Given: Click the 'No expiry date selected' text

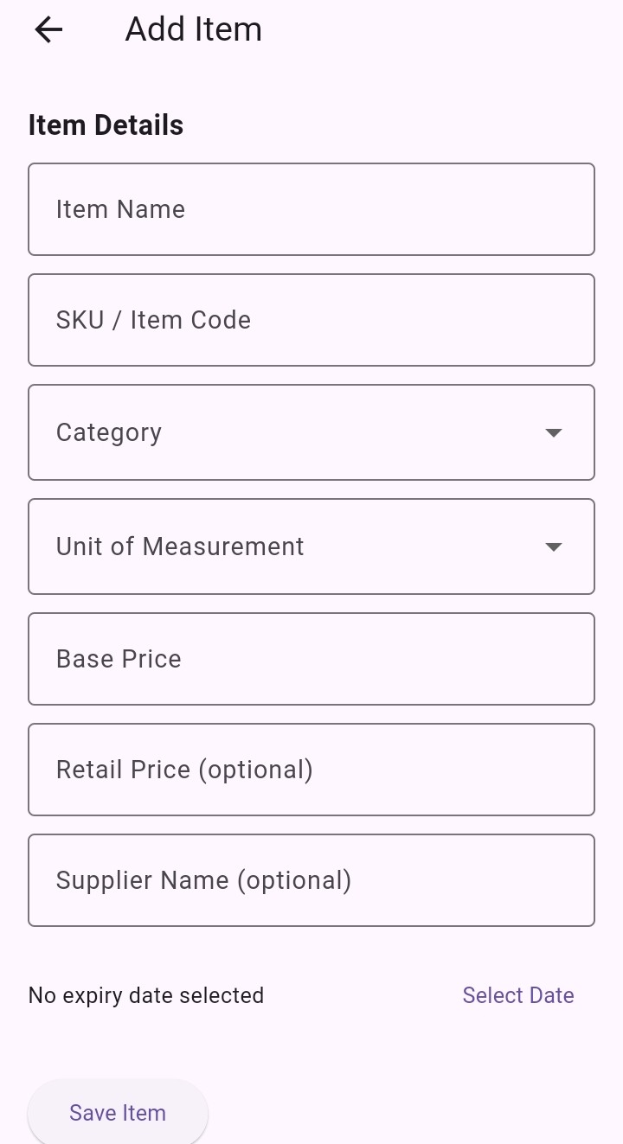Looking at the screenshot, I should pyautogui.click(x=146, y=995).
